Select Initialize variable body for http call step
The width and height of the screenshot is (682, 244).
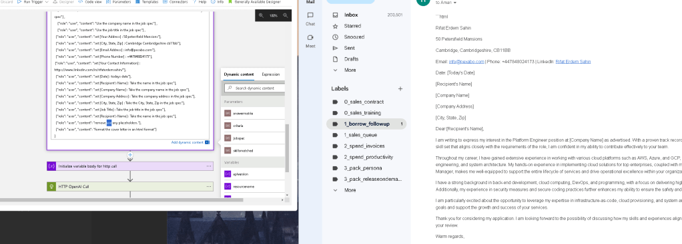(x=130, y=166)
